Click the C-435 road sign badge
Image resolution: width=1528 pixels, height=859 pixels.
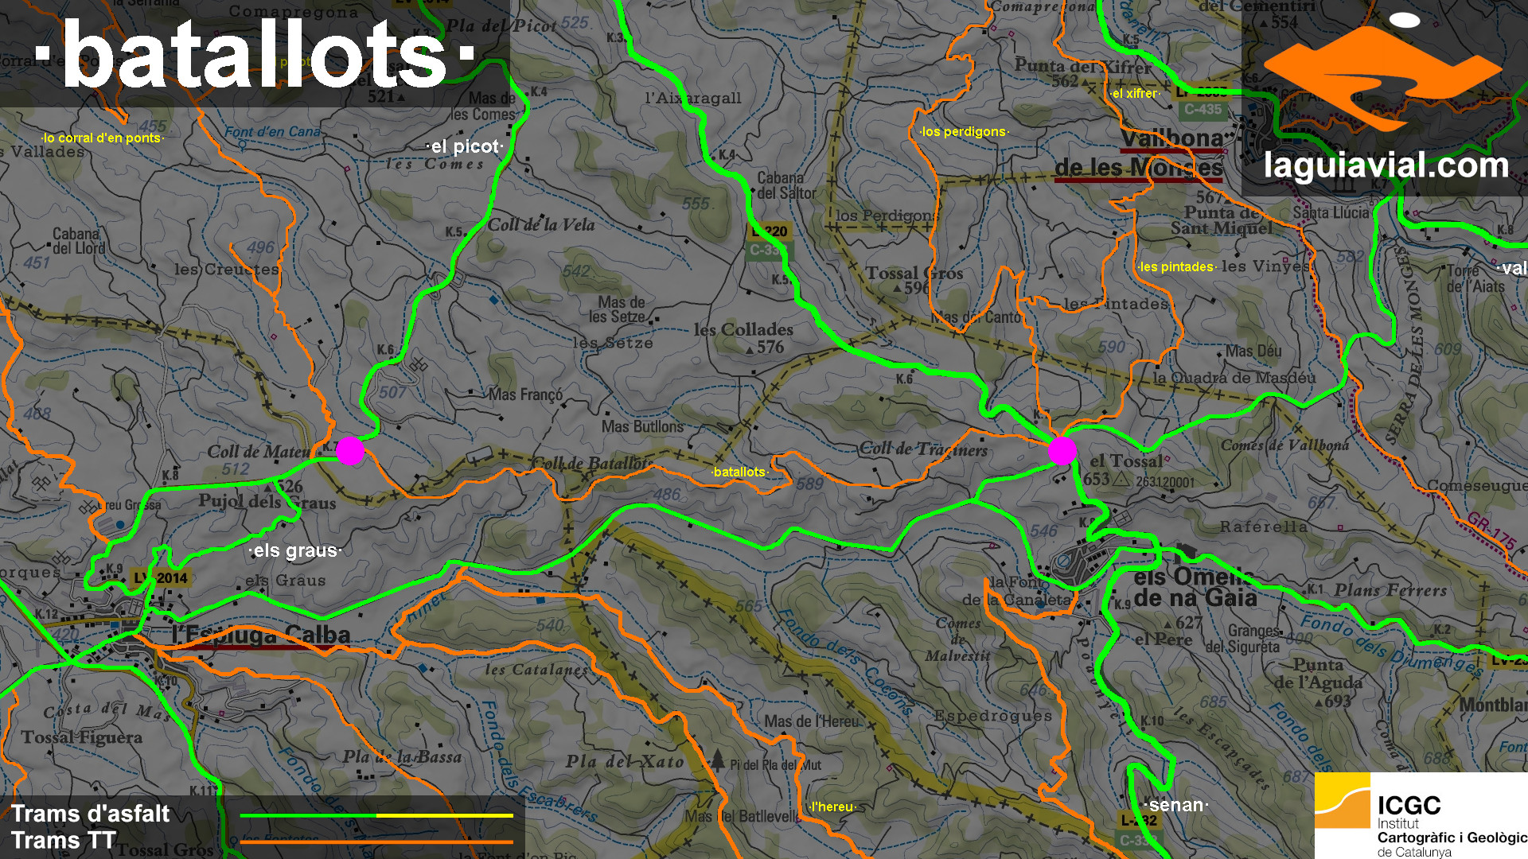pos(1203,110)
